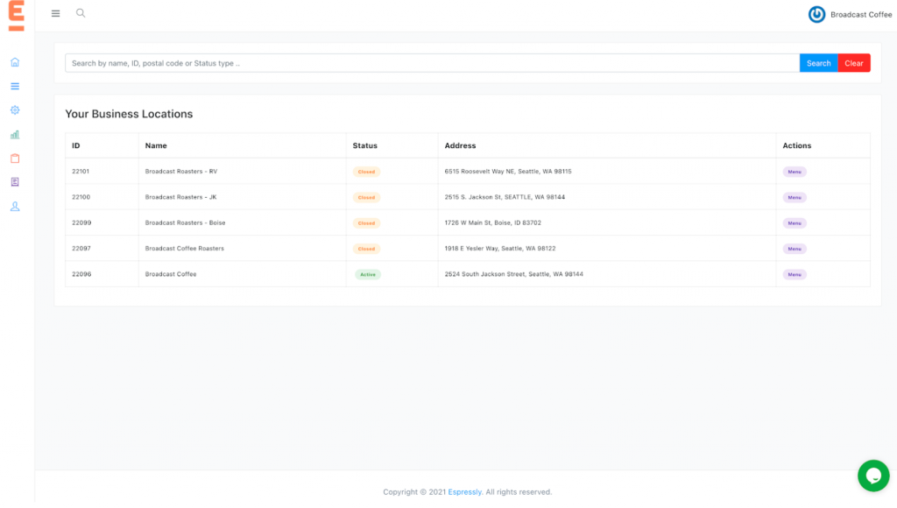
Task: Follow the Espressly link in the footer
Action: [465, 492]
